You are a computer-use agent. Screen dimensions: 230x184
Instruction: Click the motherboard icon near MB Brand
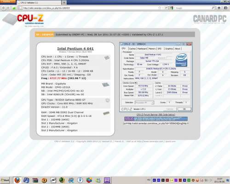(106, 85)
